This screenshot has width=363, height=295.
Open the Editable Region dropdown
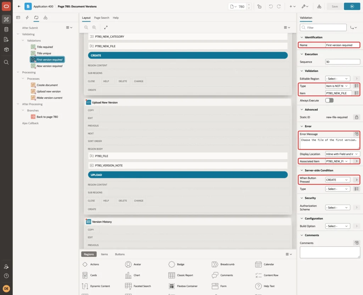337,79
